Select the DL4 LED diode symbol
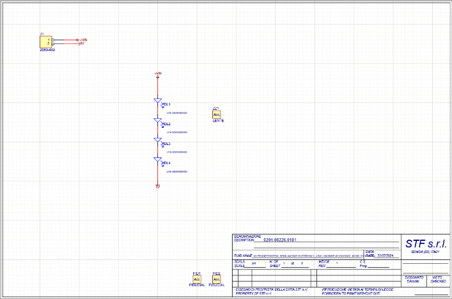Viewport: 452px width, 299px height. (158, 160)
